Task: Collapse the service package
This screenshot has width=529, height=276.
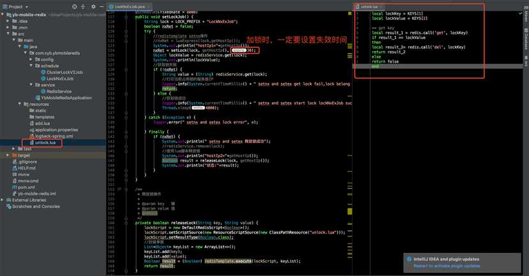Action: click(x=31, y=85)
